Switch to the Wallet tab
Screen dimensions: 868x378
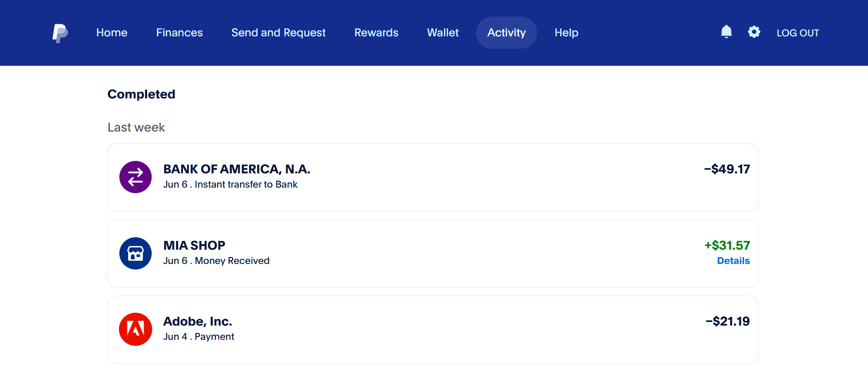pyautogui.click(x=443, y=33)
